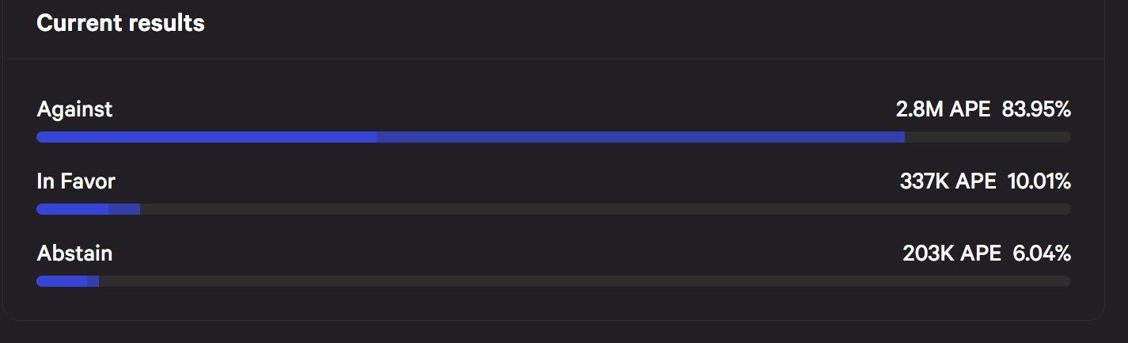The width and height of the screenshot is (1128, 343).
Task: Click the 6.04% Abstain percentage
Action: coord(1042,253)
